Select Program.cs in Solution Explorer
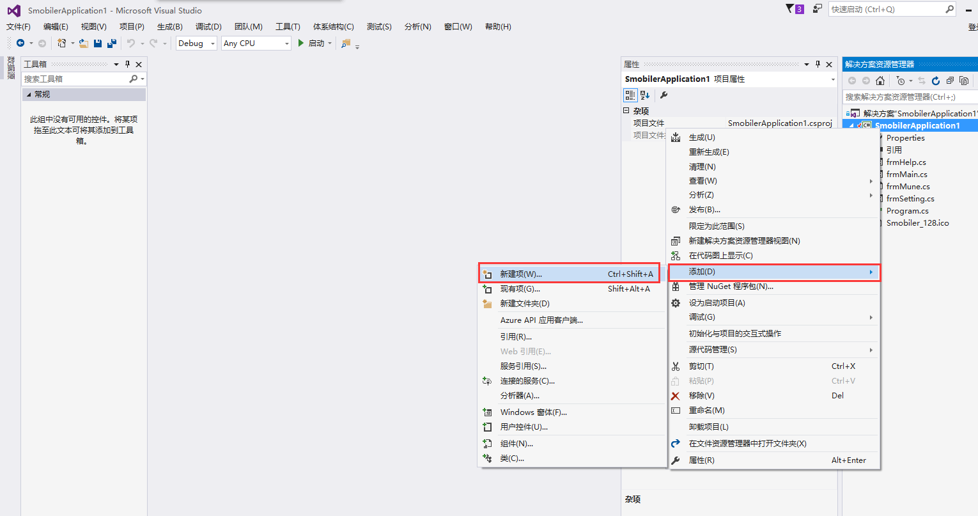The height and width of the screenshot is (516, 978). pos(907,211)
